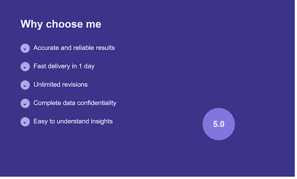The height and width of the screenshot is (179, 297).
Task: Select the 'Complete data confidentiality' line
Action: [x=75, y=103]
